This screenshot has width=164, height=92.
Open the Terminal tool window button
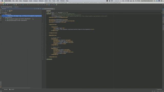(5, 89)
